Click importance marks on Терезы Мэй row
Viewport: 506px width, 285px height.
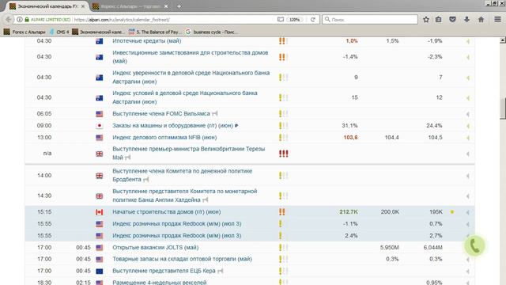tap(283, 154)
